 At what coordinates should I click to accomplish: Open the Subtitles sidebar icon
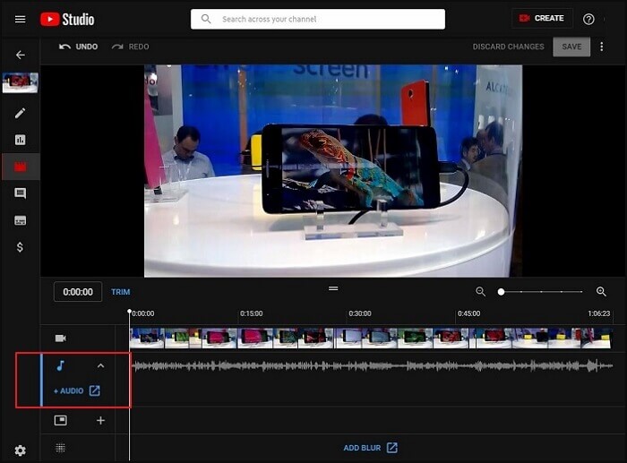(20, 220)
